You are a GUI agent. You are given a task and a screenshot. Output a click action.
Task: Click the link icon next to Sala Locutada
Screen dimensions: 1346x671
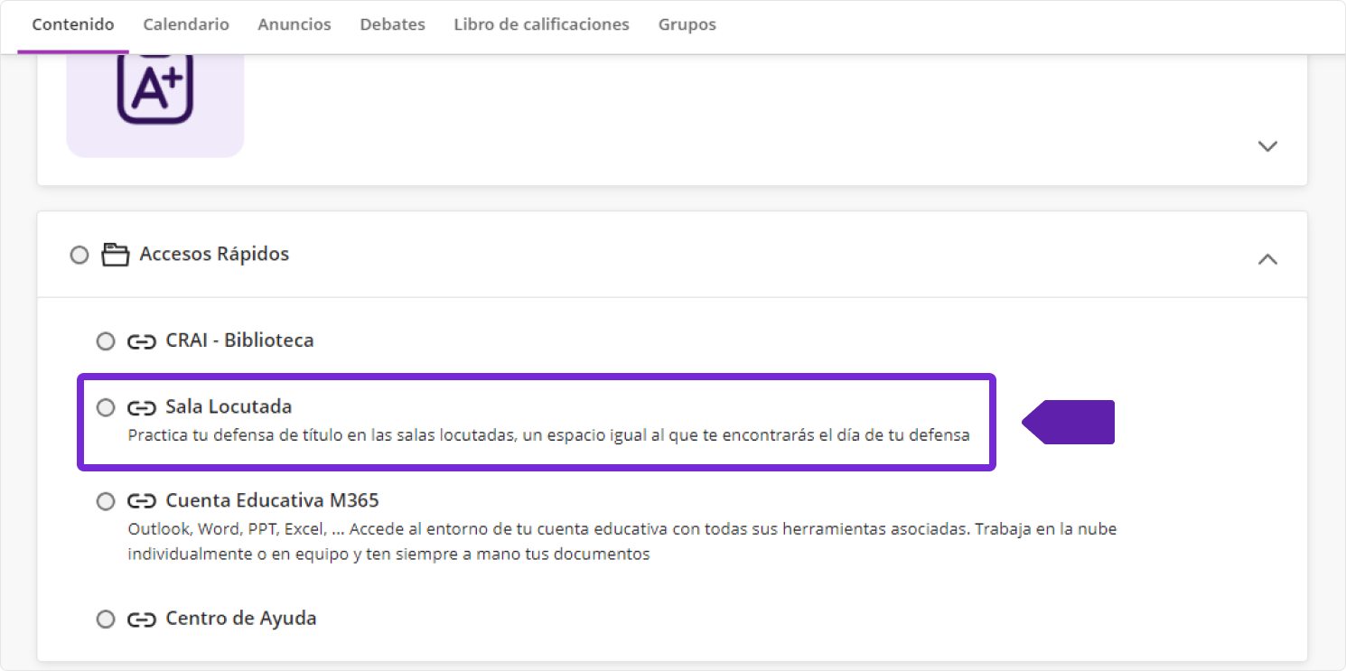[141, 408]
